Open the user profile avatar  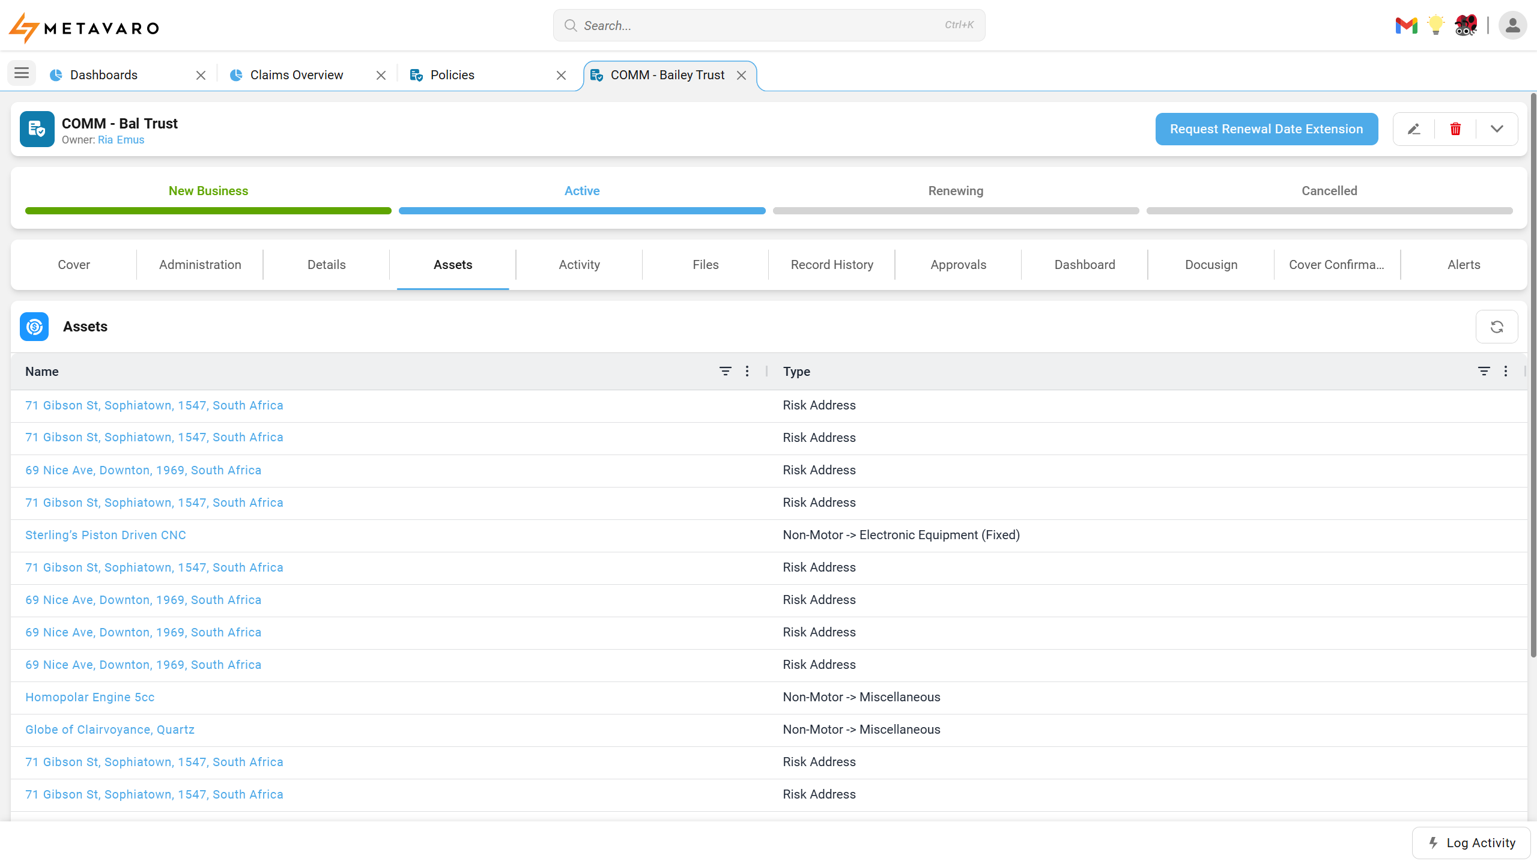tap(1512, 25)
